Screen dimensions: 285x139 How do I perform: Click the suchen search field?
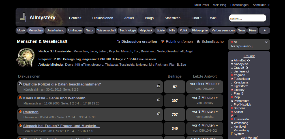[248, 18]
